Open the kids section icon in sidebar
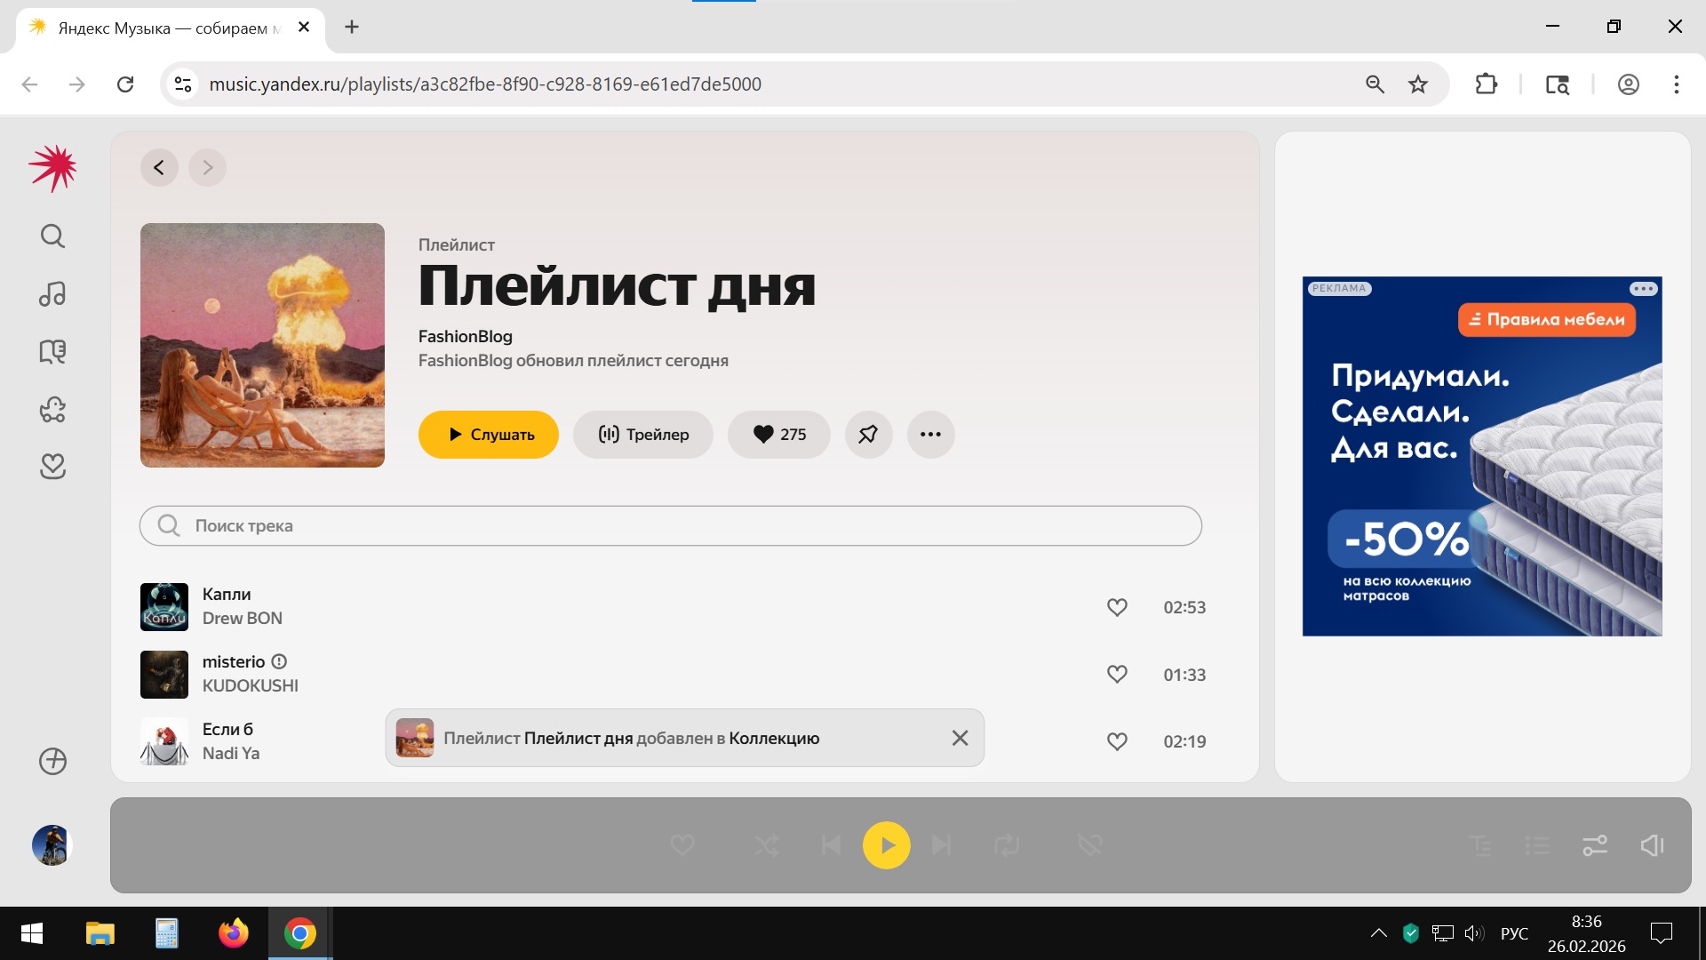Screen dimensions: 1706x960 pyautogui.click(x=52, y=410)
